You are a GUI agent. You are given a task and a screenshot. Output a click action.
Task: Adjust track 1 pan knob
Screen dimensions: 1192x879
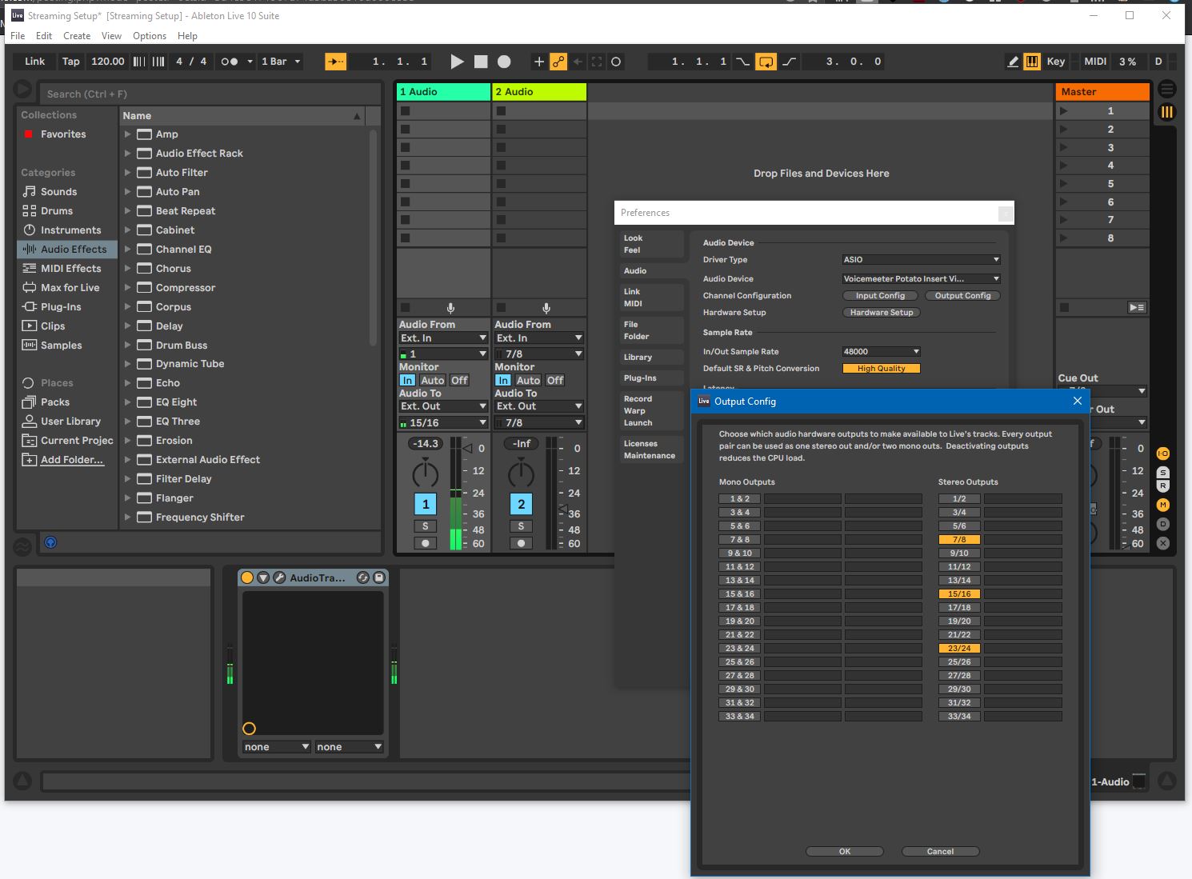426,473
